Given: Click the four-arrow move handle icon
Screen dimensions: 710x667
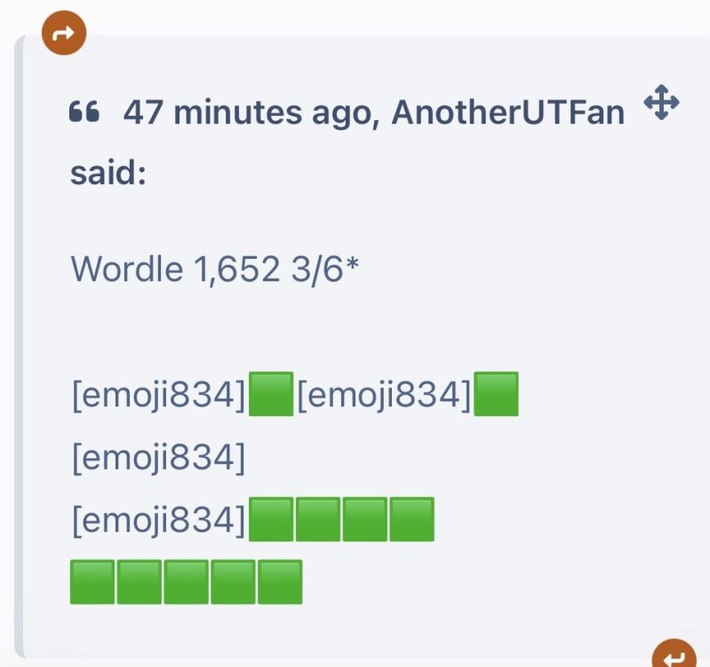Looking at the screenshot, I should (661, 106).
